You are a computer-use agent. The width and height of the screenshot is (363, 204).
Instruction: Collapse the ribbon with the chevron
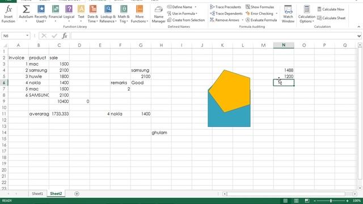[358, 27]
